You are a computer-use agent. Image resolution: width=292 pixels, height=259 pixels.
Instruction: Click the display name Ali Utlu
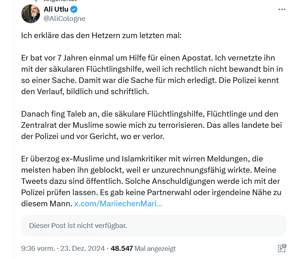click(56, 9)
